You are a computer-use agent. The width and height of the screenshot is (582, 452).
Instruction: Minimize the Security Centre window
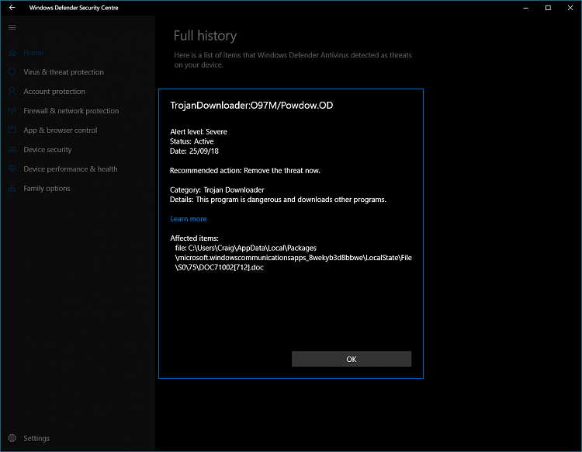[x=525, y=8]
